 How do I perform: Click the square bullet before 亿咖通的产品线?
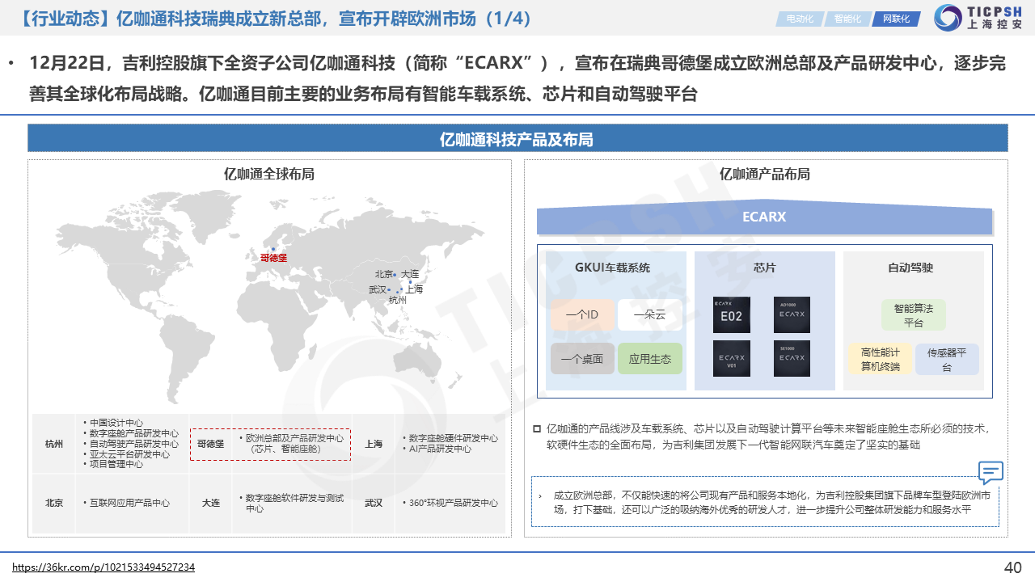click(x=537, y=428)
